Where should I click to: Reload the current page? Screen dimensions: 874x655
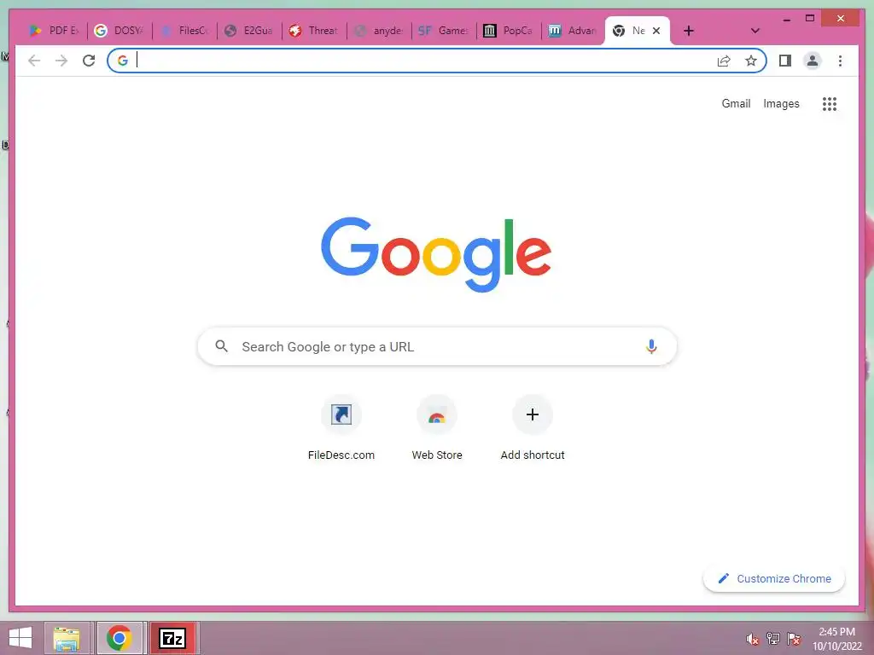point(89,61)
